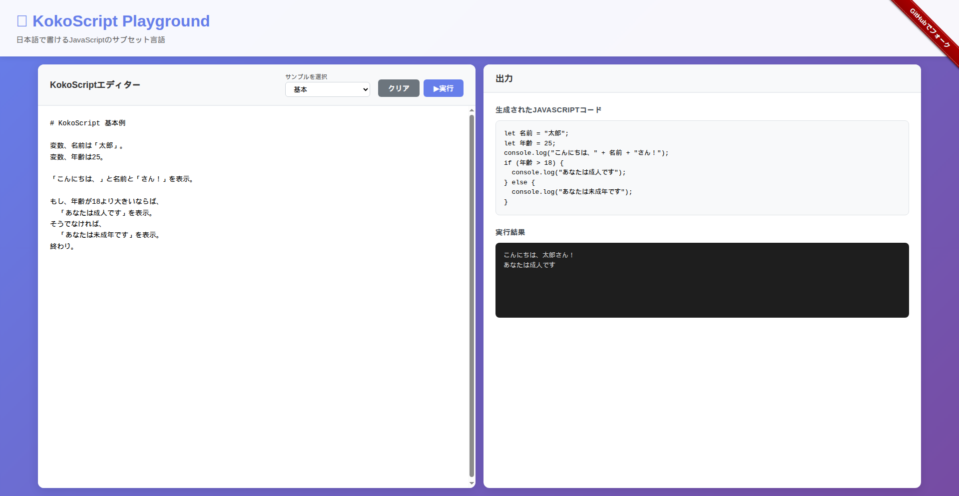Select the generated JavaScript code block
This screenshot has height=496, width=959.
[702, 167]
